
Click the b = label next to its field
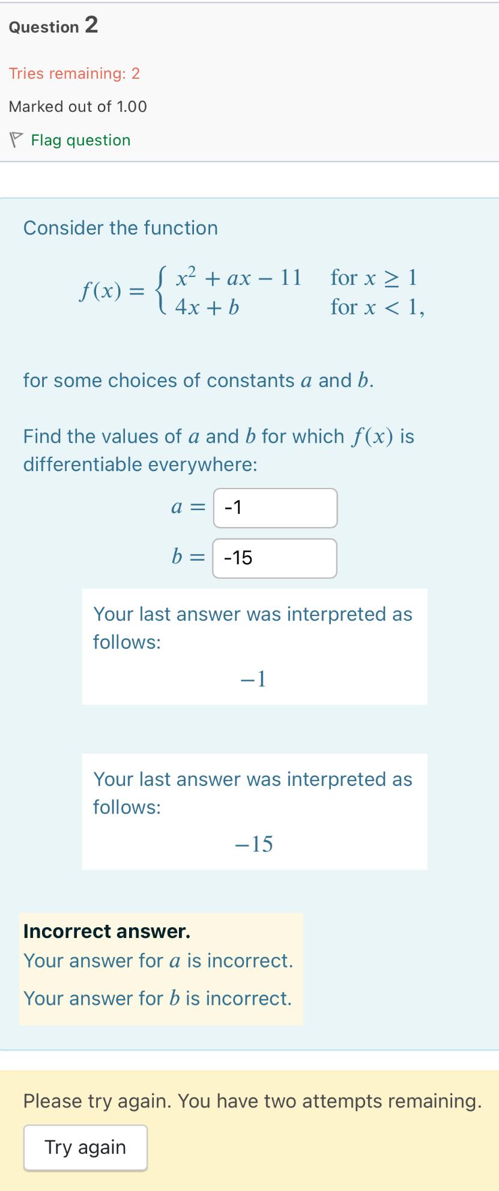pyautogui.click(x=189, y=558)
